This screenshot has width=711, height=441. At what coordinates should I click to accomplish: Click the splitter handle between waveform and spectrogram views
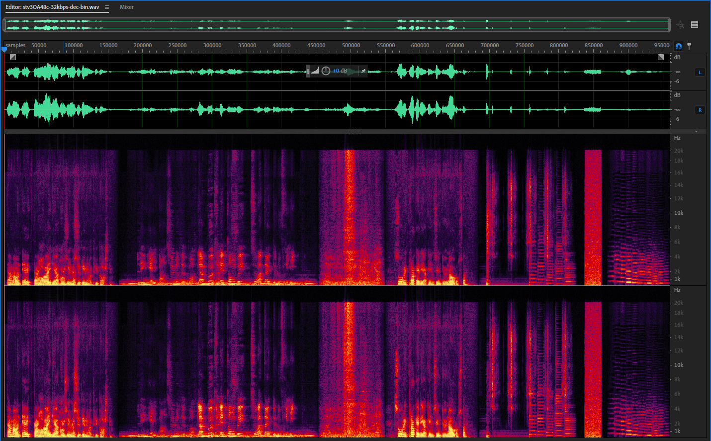click(x=355, y=131)
